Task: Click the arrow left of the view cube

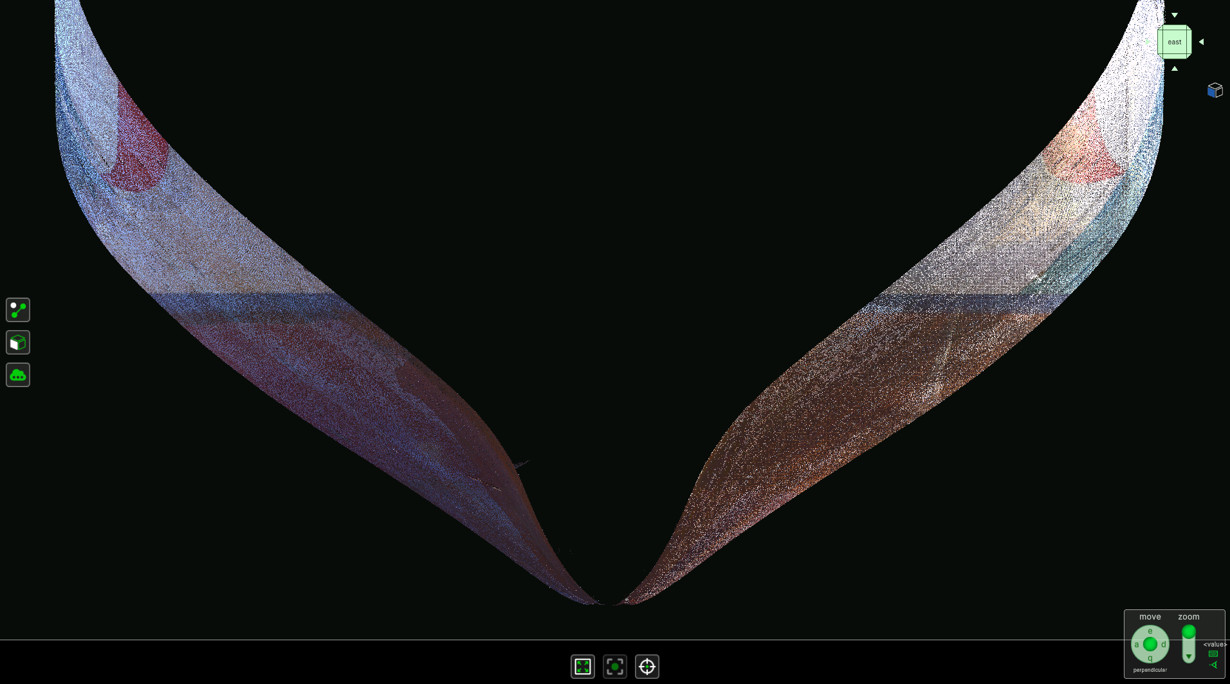Action: [1147, 42]
